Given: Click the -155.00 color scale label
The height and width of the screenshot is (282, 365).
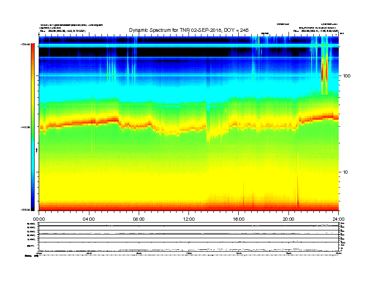Looking at the screenshot, I should coord(26,210).
